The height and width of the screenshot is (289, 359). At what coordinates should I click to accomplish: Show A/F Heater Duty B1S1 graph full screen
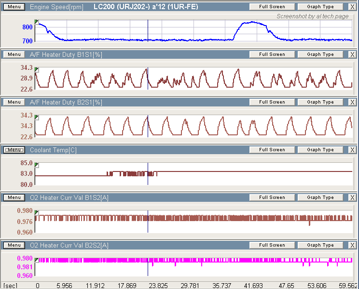(272, 54)
